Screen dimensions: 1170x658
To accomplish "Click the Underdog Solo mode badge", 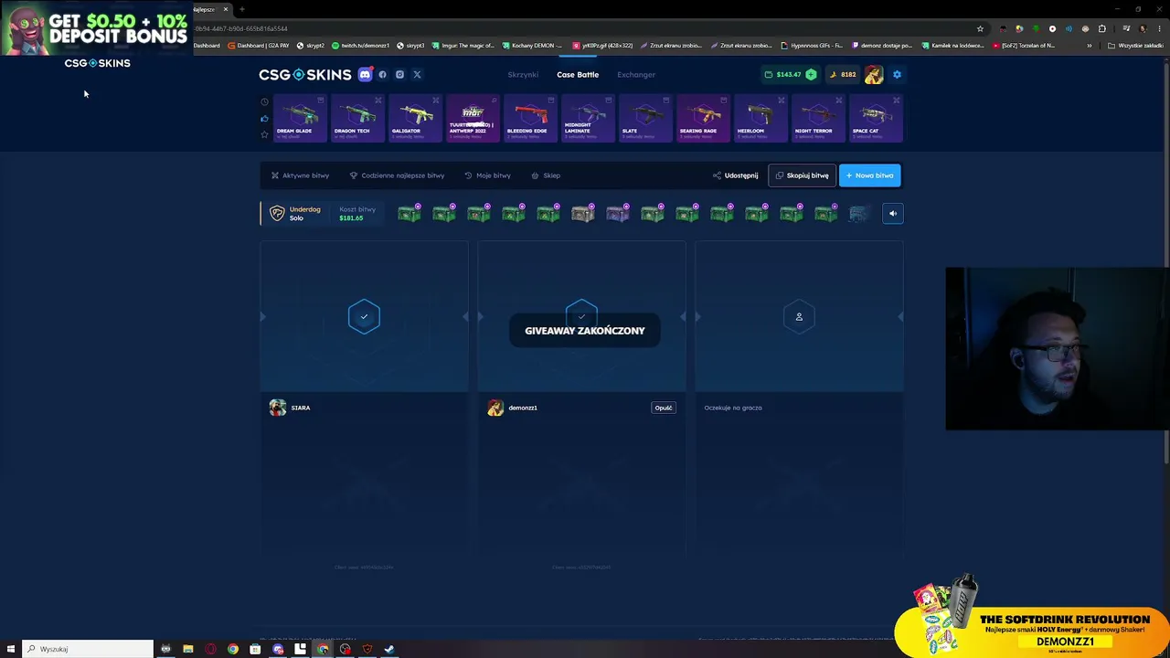I will [293, 214].
